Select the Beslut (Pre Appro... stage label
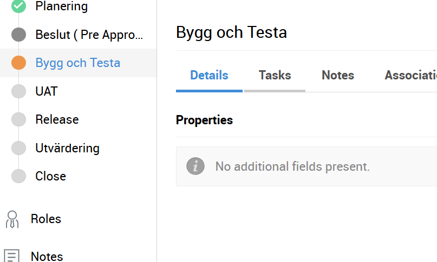 90,35
